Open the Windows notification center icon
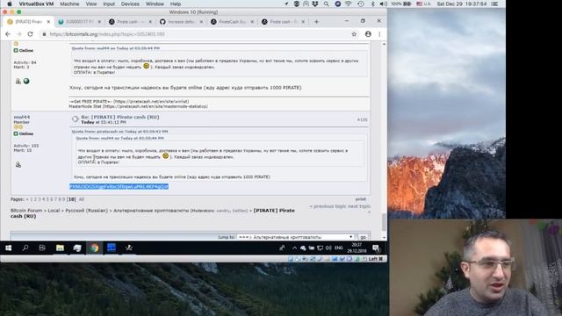 pyautogui.click(x=376, y=248)
